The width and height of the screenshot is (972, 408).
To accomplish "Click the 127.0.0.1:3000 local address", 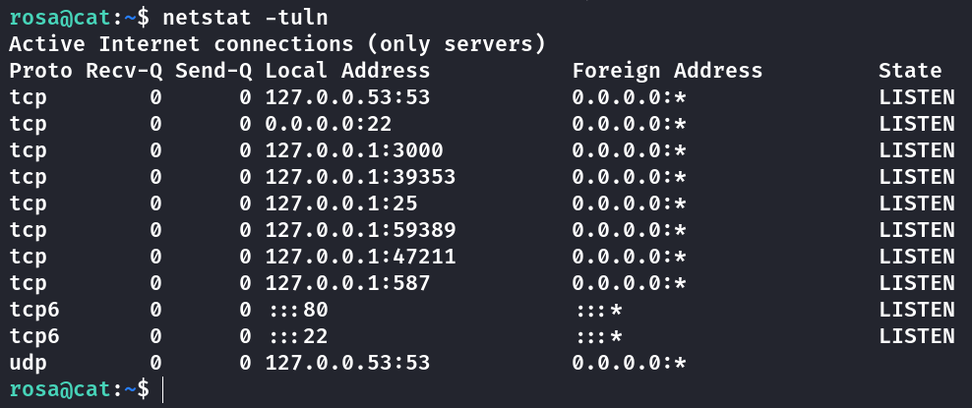I will pos(354,150).
